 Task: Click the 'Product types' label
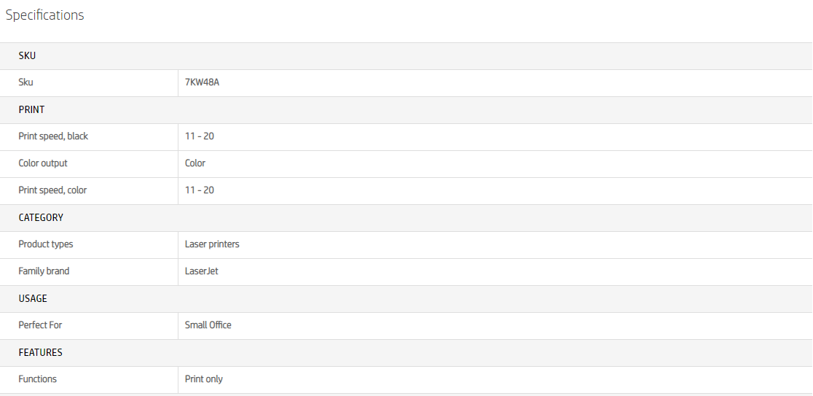coord(46,244)
